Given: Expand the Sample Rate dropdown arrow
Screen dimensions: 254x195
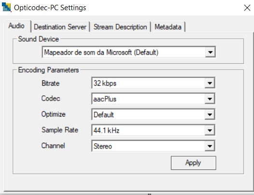Looking at the screenshot, I should (x=210, y=130).
